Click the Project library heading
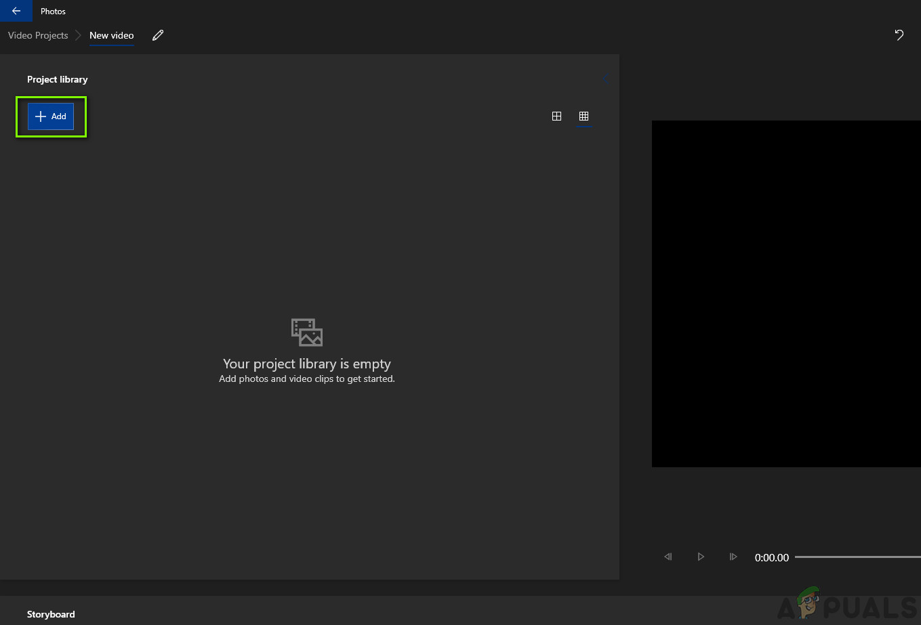921x625 pixels. pos(58,79)
